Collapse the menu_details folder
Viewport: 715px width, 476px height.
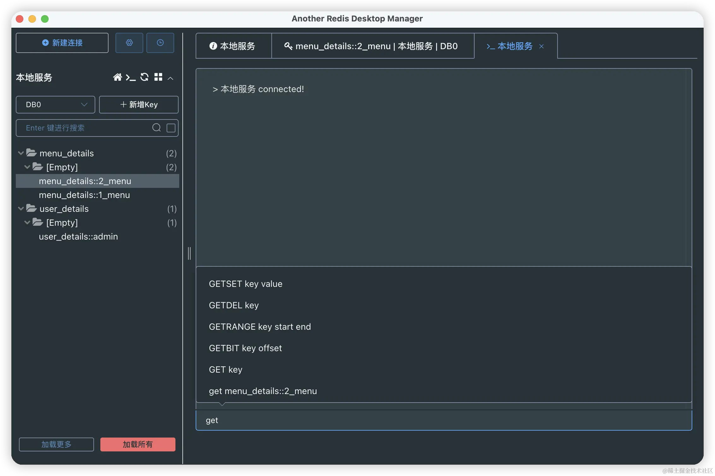click(x=21, y=153)
